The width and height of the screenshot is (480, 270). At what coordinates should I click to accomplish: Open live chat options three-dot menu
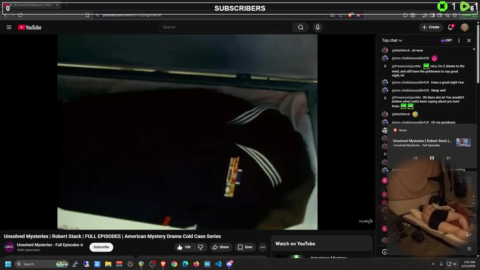pos(459,40)
